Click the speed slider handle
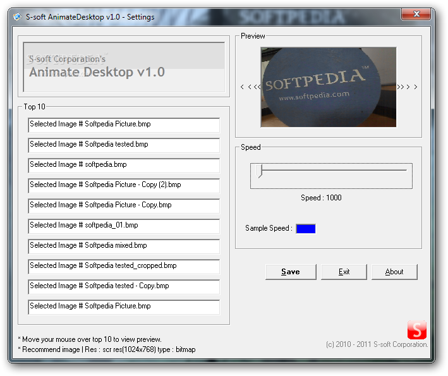 259,171
